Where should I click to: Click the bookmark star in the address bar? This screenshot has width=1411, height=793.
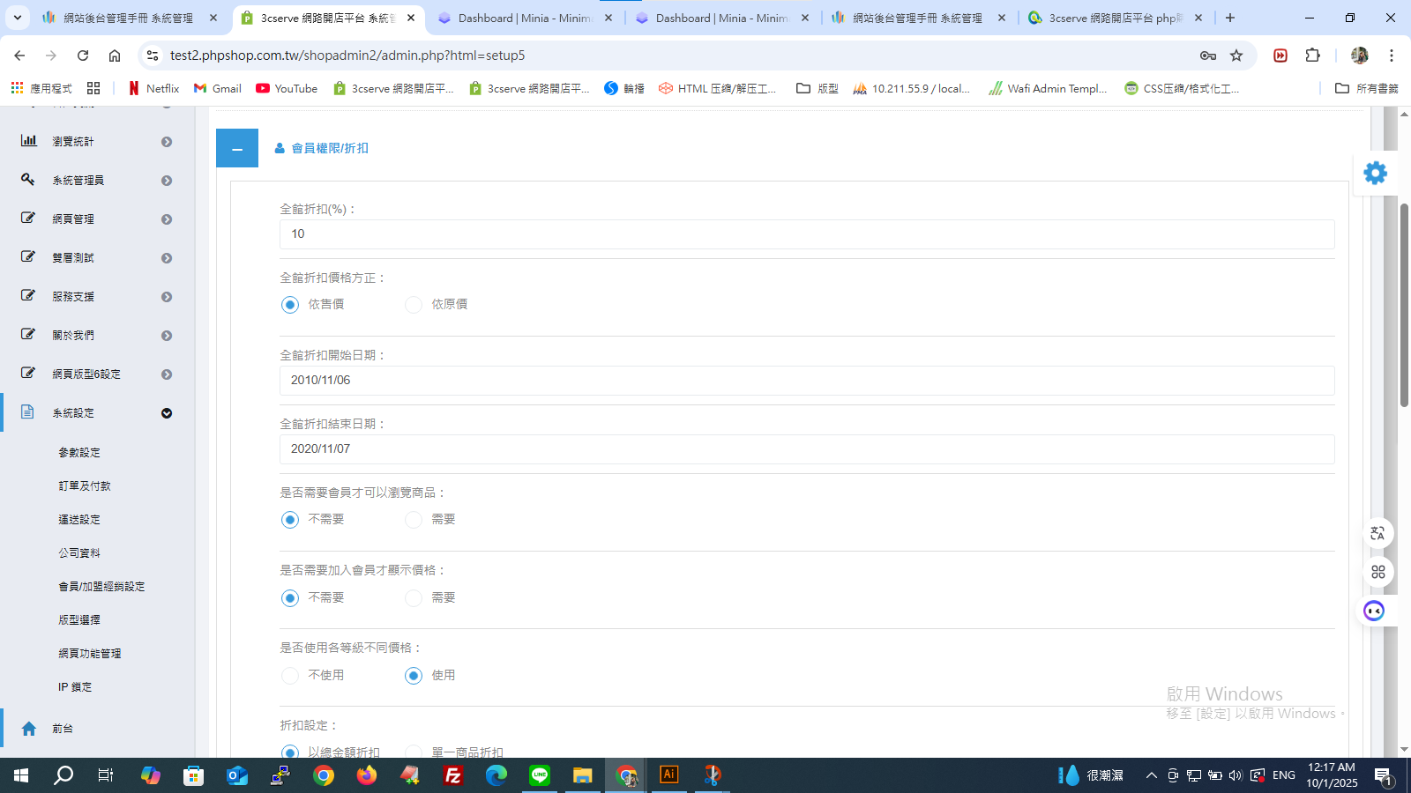click(1236, 56)
